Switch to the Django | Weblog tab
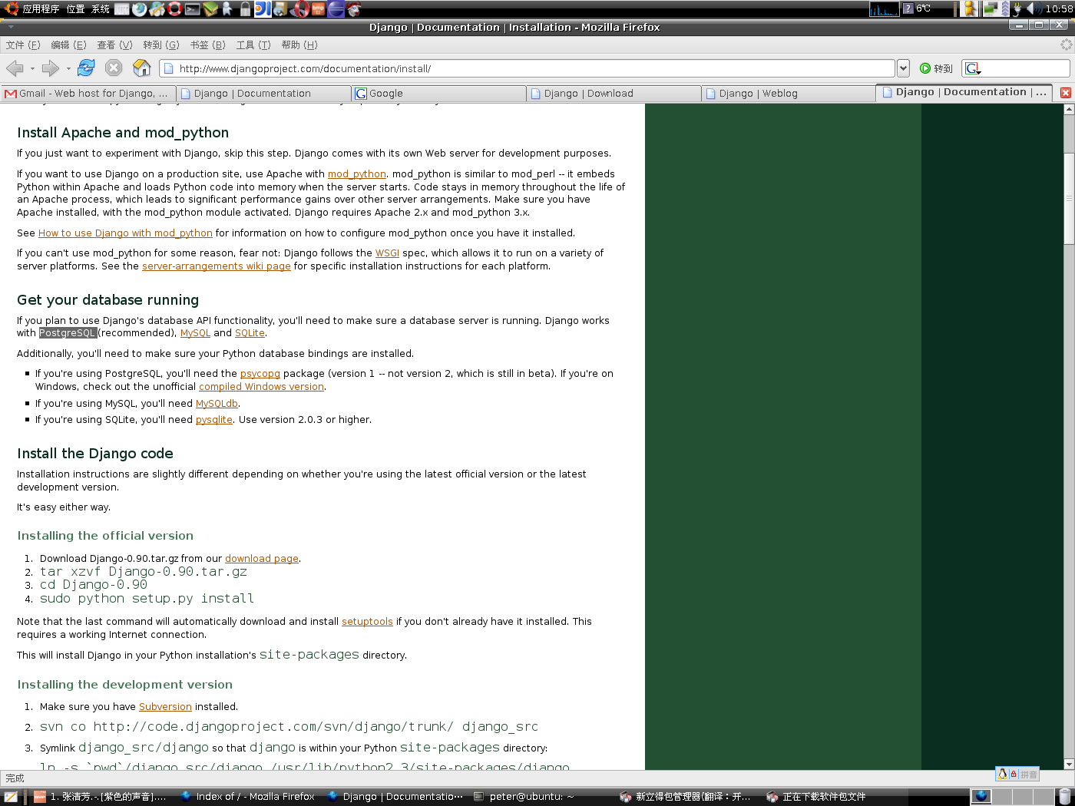 [789, 94]
